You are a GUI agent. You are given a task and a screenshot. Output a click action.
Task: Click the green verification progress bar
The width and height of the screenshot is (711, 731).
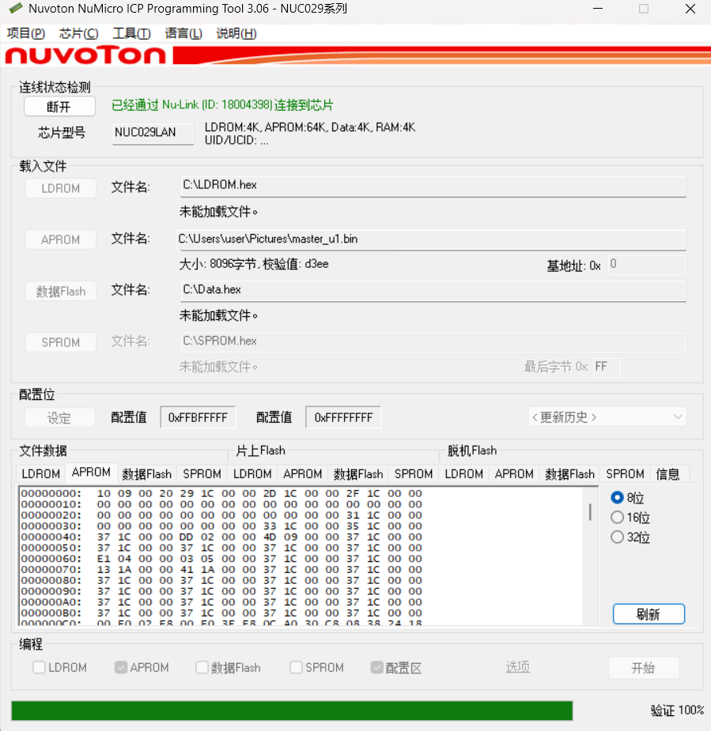pyautogui.click(x=292, y=710)
